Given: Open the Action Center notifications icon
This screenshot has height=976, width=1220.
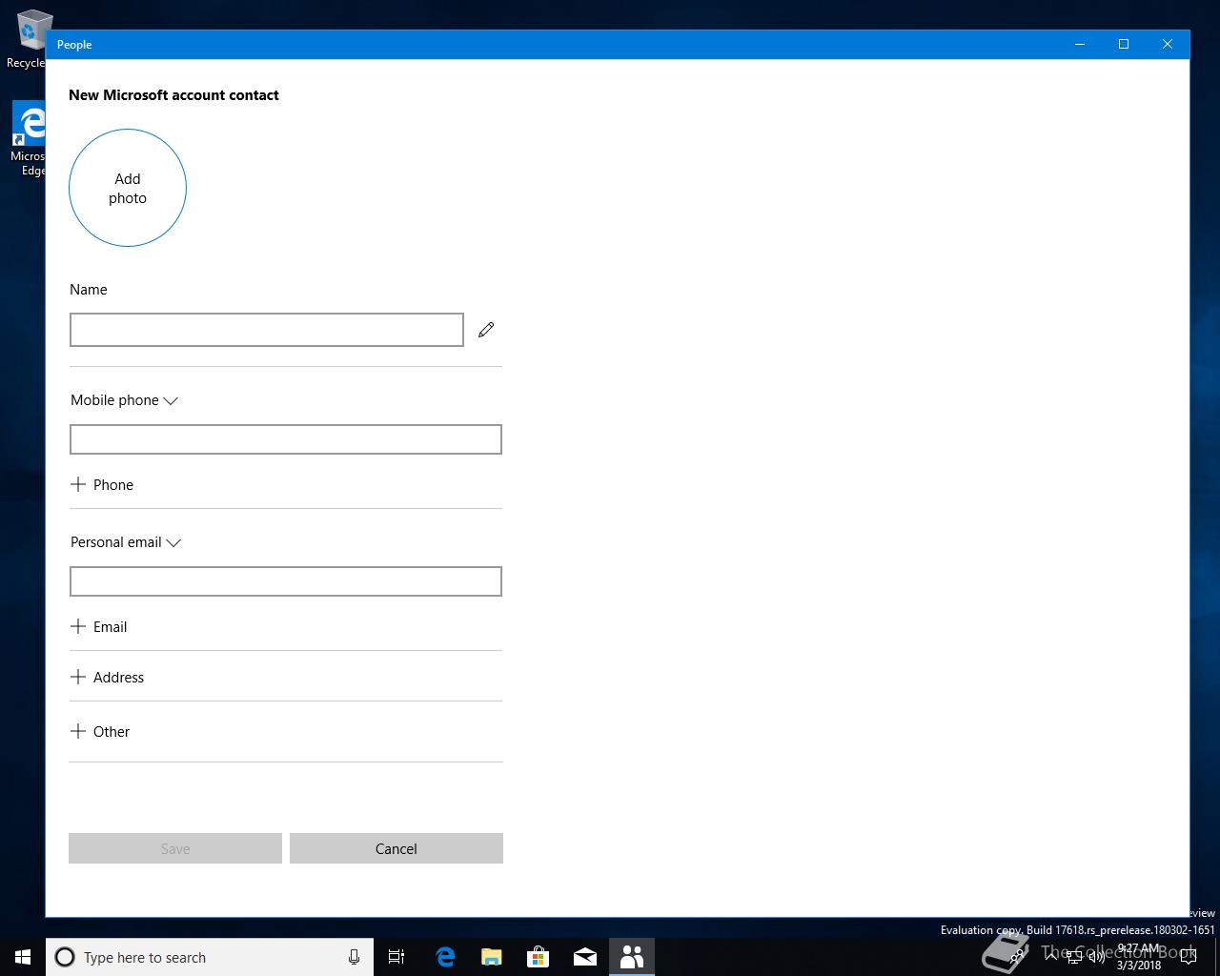Looking at the screenshot, I should coord(1189,957).
